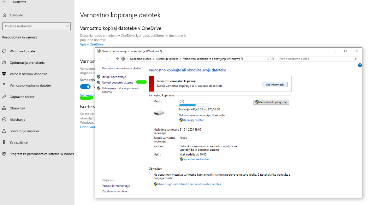Click the forward arrow in Control Panel window
This screenshot has width=368, height=205.
click(107, 59)
